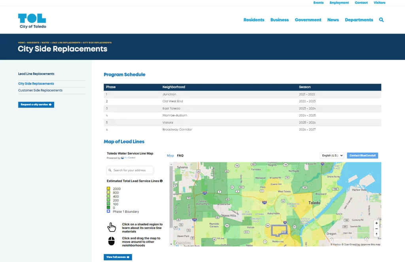
Task: Click the Request a city service button
Action: pos(36,105)
